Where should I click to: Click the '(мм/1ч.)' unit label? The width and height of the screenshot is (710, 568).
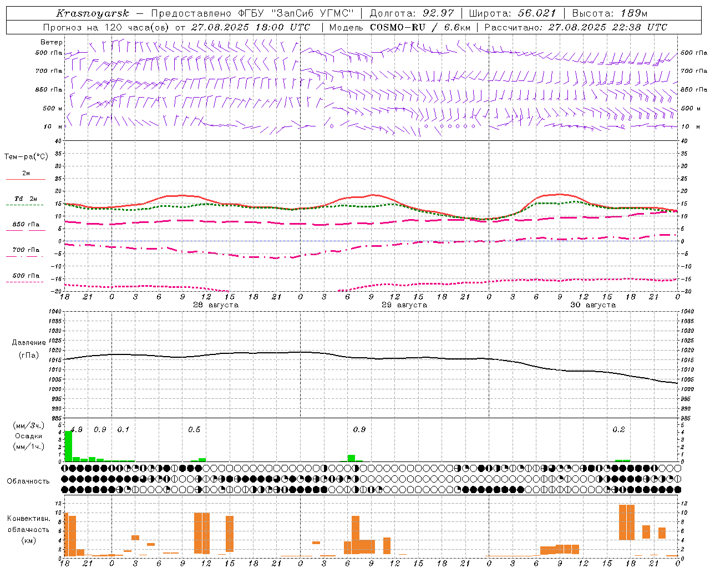(29, 447)
